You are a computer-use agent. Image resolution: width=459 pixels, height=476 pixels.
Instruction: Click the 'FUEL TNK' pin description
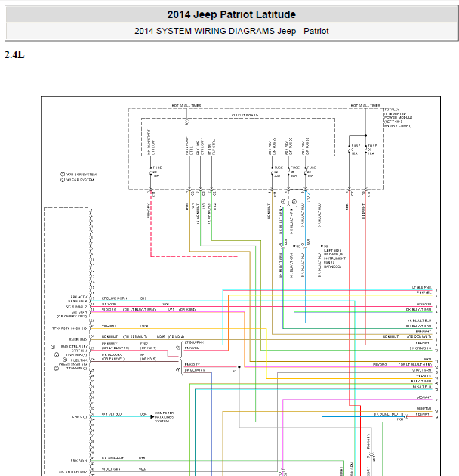pos(79,360)
